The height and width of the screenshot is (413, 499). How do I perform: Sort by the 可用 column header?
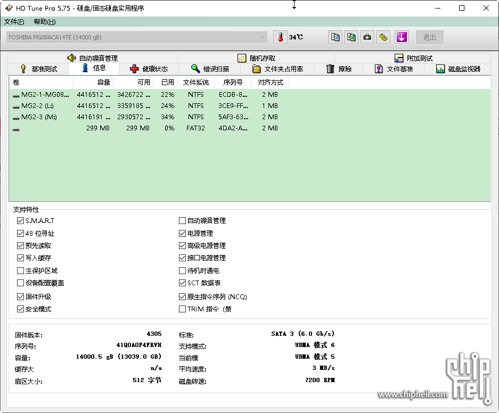point(133,82)
